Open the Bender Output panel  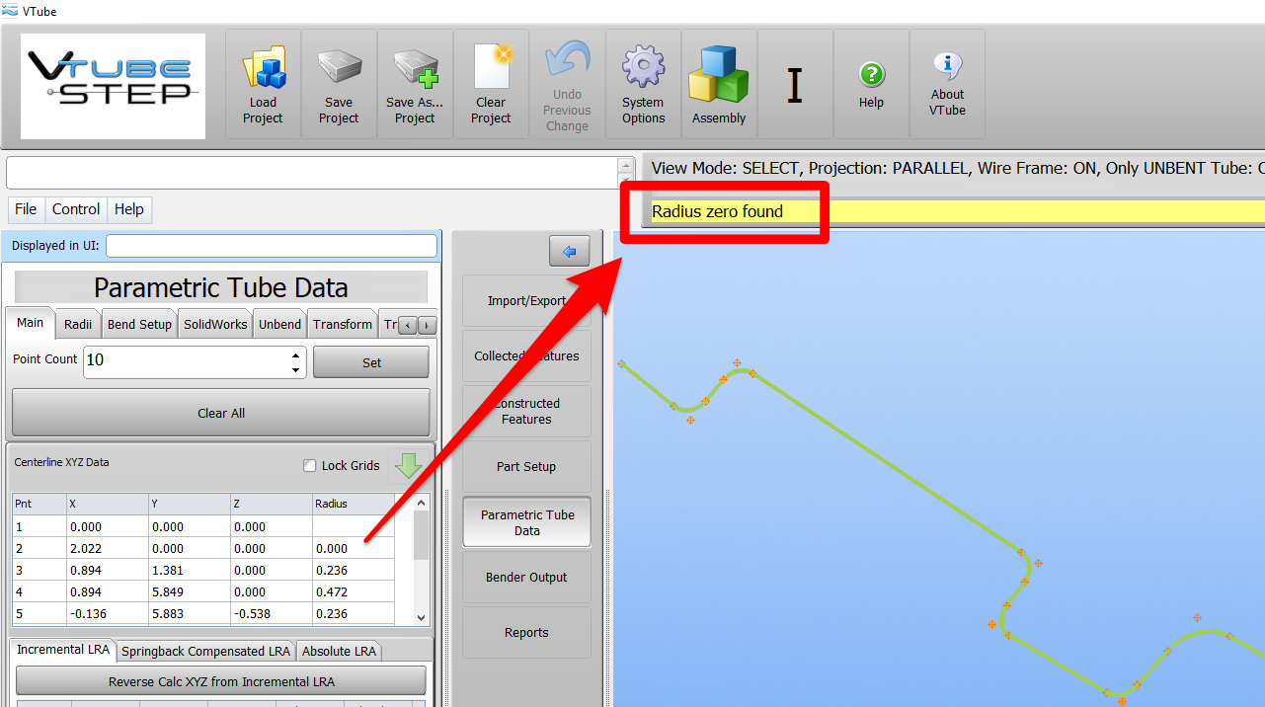[526, 578]
